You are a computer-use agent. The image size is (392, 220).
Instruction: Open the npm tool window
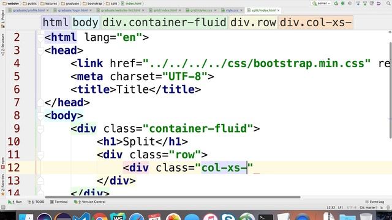click(x=2, y=163)
